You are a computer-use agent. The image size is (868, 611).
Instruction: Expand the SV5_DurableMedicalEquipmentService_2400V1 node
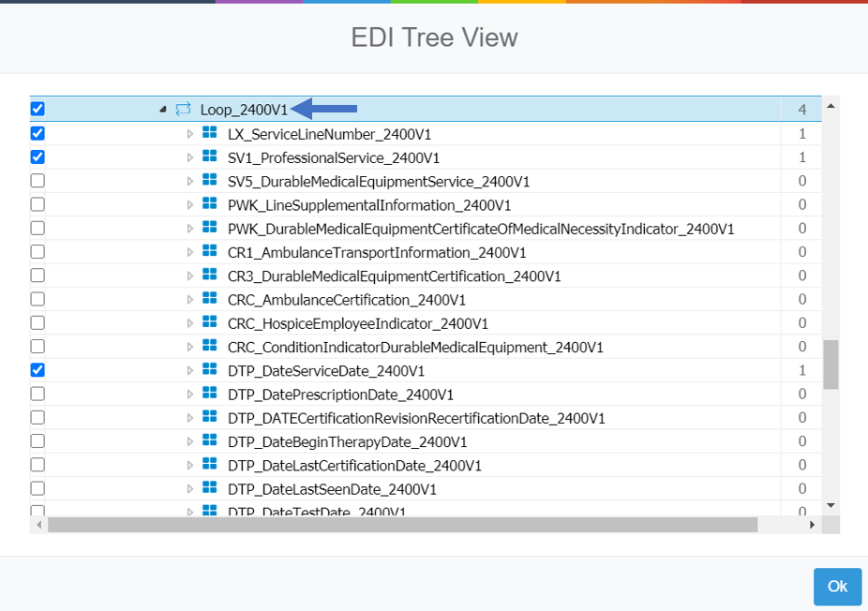[190, 182]
